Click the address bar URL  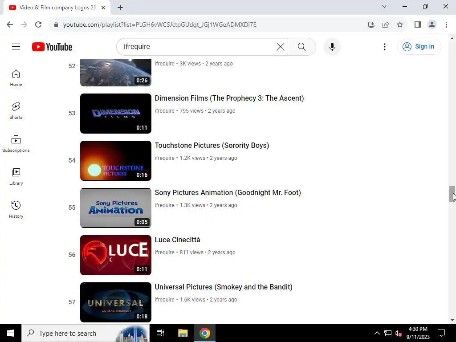[x=160, y=25]
